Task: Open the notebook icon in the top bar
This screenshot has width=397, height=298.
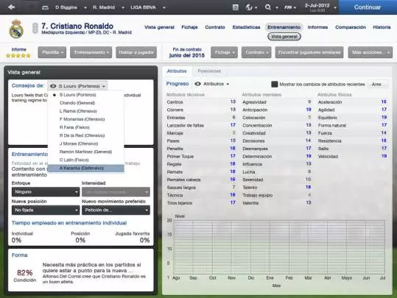Action: pyautogui.click(x=236, y=7)
